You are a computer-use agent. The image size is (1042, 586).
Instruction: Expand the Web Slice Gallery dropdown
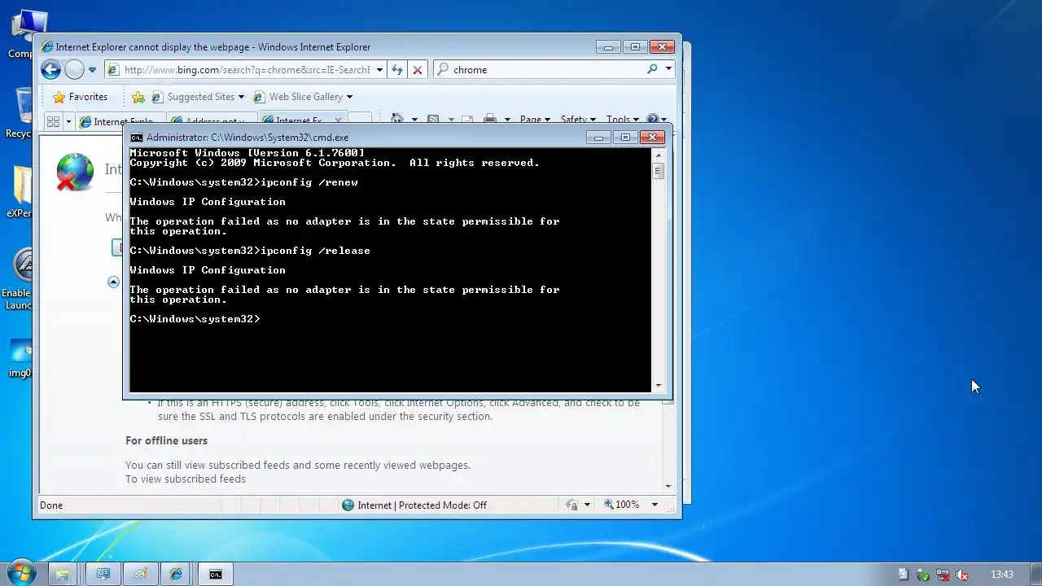point(349,97)
